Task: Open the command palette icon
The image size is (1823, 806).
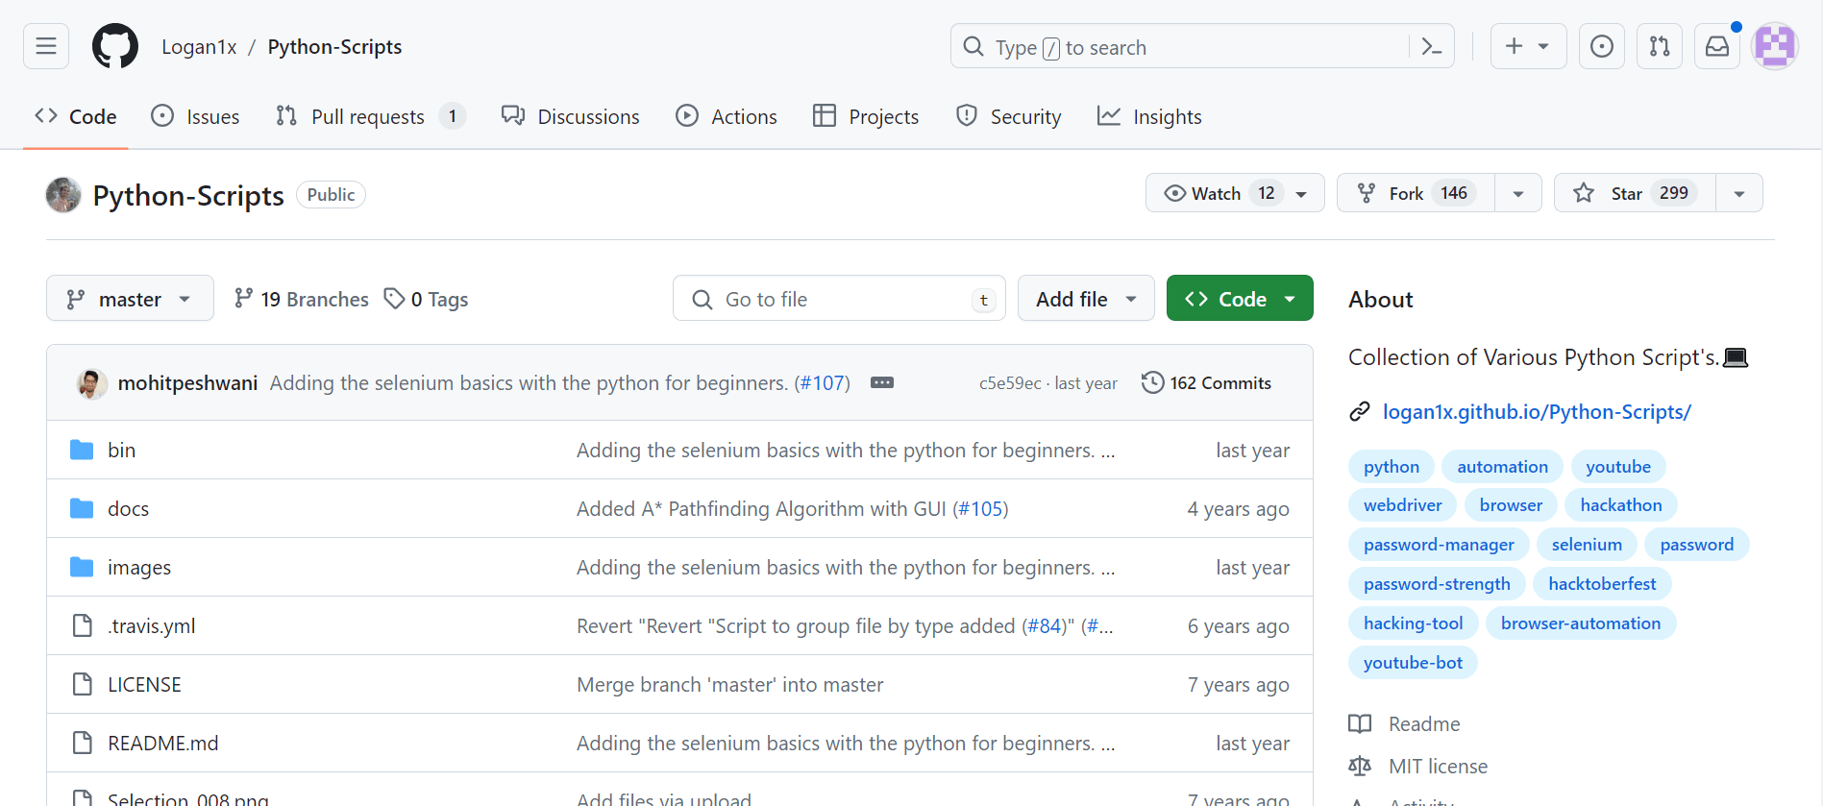Action: pyautogui.click(x=1431, y=46)
